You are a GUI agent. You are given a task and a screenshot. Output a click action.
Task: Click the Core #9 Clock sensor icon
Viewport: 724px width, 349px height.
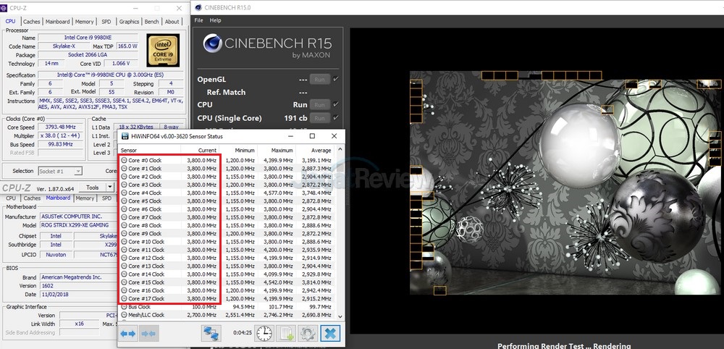(124, 234)
